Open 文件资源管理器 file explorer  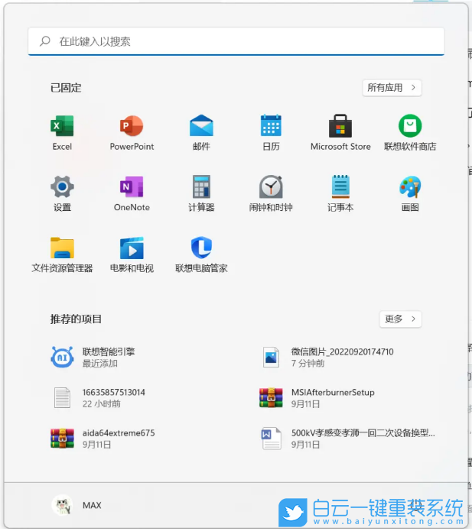tap(62, 254)
